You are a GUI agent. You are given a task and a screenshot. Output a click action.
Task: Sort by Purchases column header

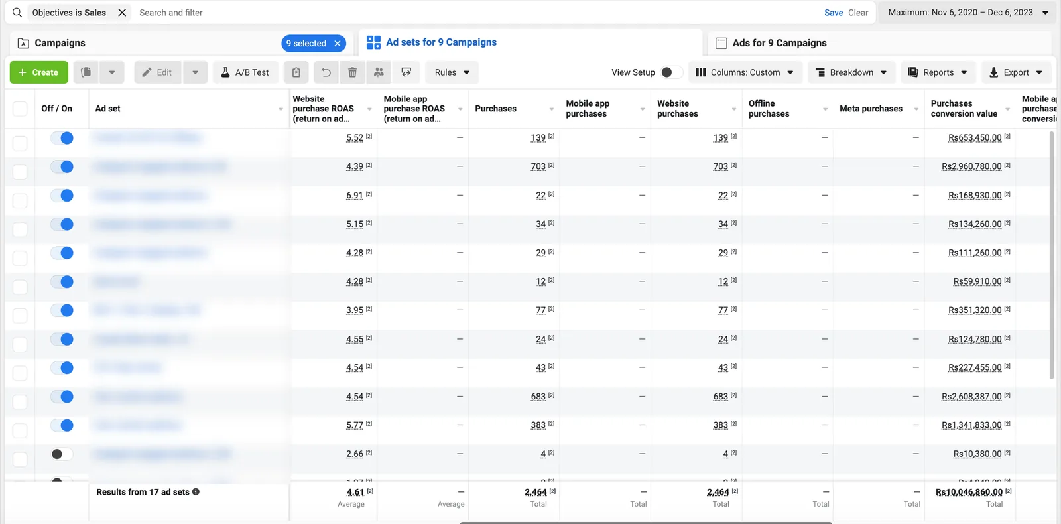495,109
